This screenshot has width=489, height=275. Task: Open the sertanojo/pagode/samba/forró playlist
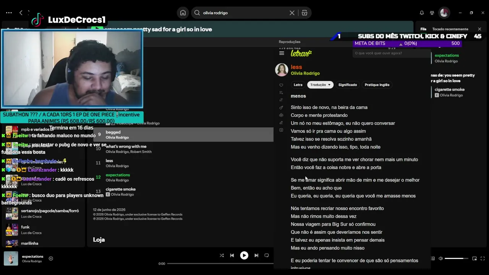tap(43, 214)
